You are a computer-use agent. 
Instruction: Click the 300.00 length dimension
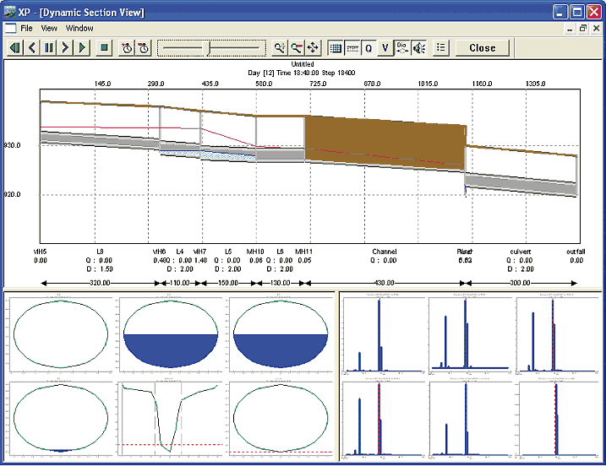click(x=520, y=283)
